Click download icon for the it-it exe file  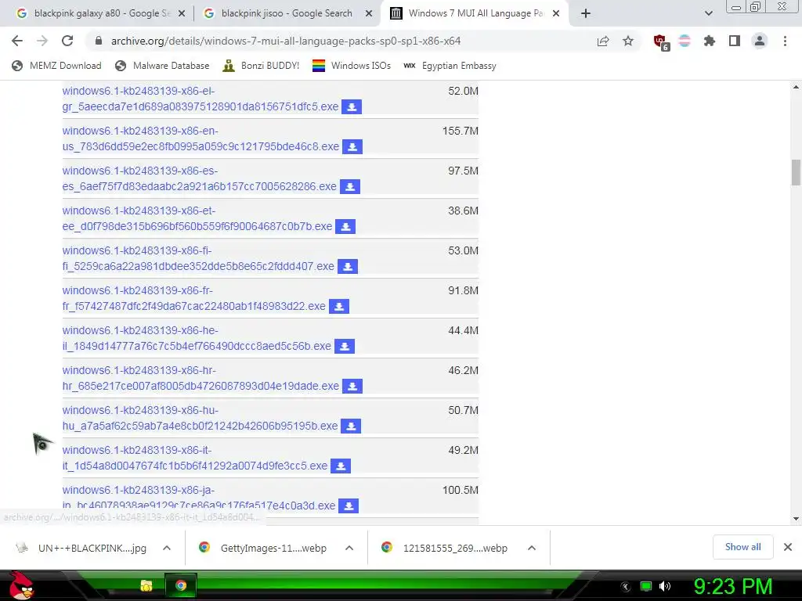coord(341,466)
